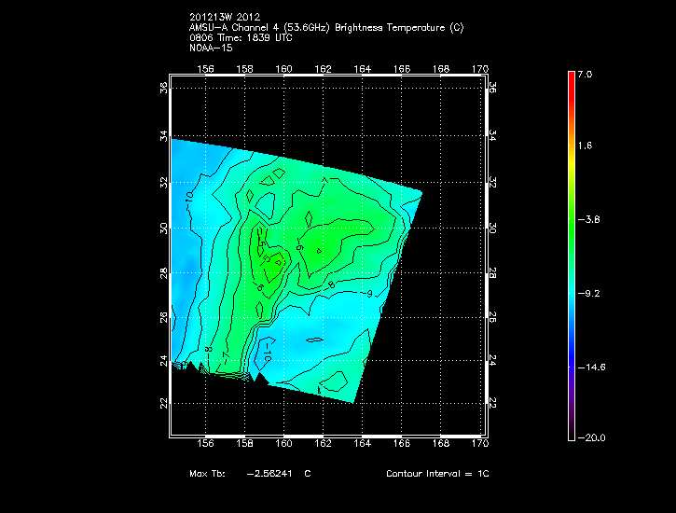Click latitude label 36 on the left axis
Image resolution: width=676 pixels, height=513 pixels.
point(163,88)
